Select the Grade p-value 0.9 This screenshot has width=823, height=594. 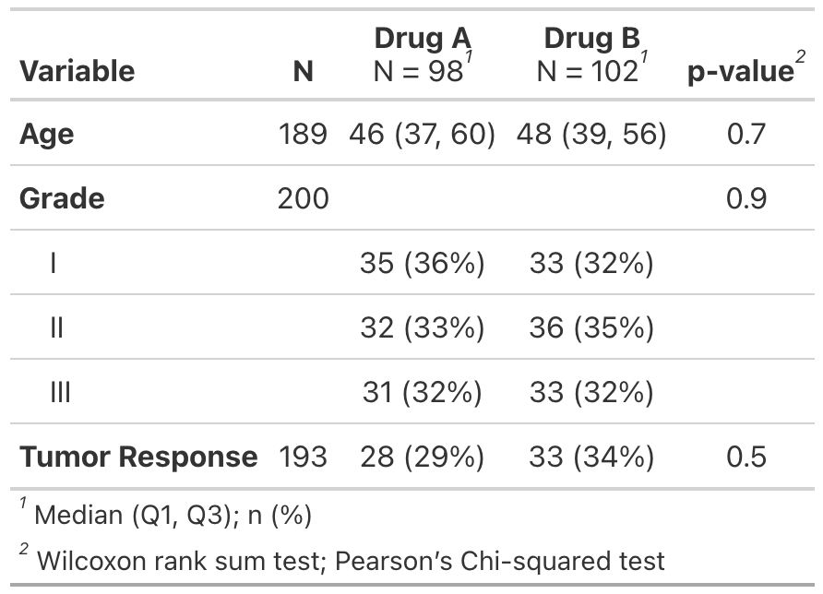pos(745,198)
